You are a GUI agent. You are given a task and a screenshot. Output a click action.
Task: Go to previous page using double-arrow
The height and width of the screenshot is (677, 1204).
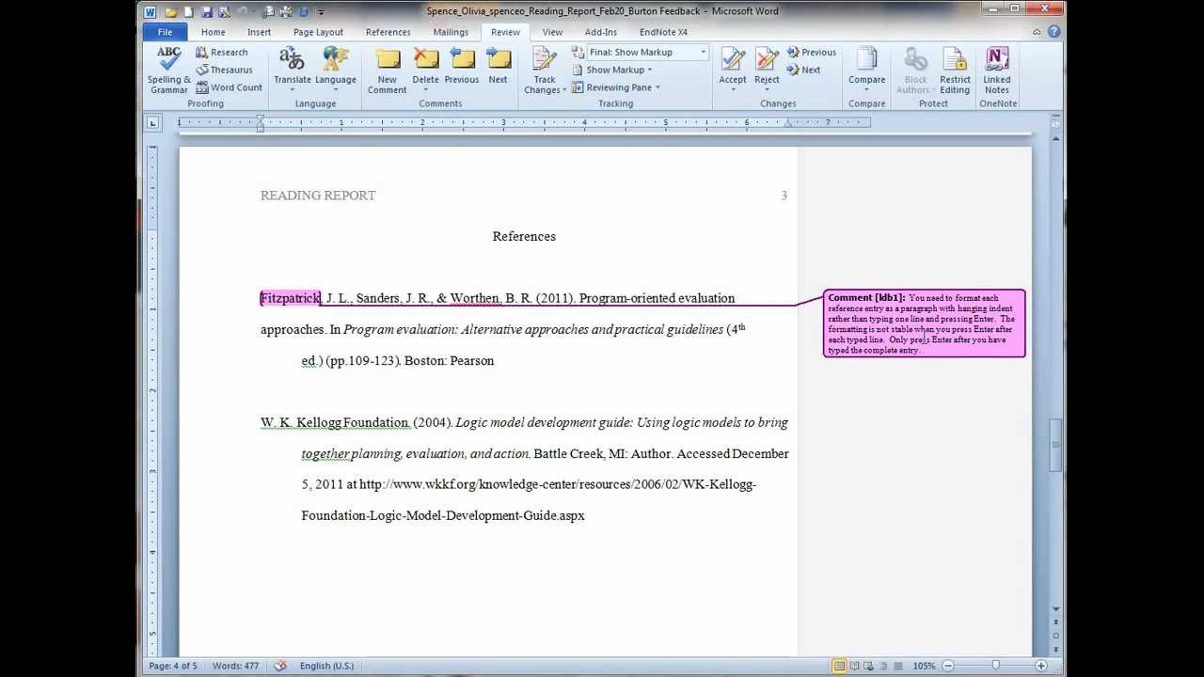click(1056, 622)
